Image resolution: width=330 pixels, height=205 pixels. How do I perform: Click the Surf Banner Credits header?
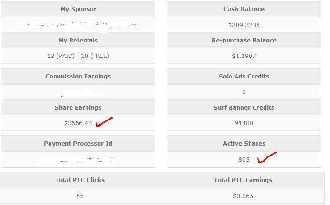point(244,108)
